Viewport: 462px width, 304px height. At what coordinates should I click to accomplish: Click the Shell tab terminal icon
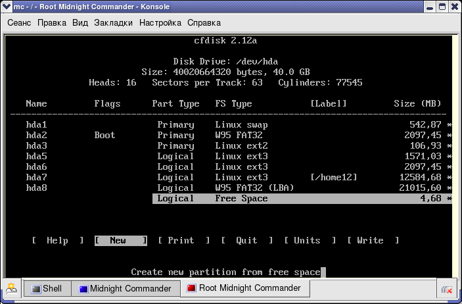tap(36, 289)
